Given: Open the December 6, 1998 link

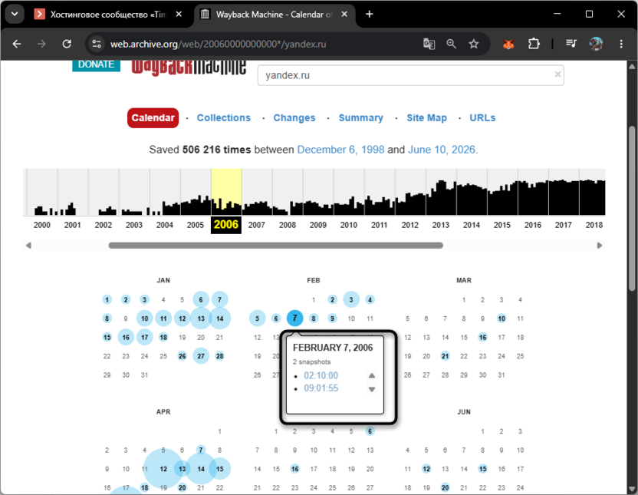Looking at the screenshot, I should tap(340, 150).
